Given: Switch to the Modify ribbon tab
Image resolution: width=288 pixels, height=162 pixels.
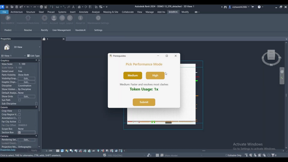Looking at the screenshot, I should pos(185,12).
